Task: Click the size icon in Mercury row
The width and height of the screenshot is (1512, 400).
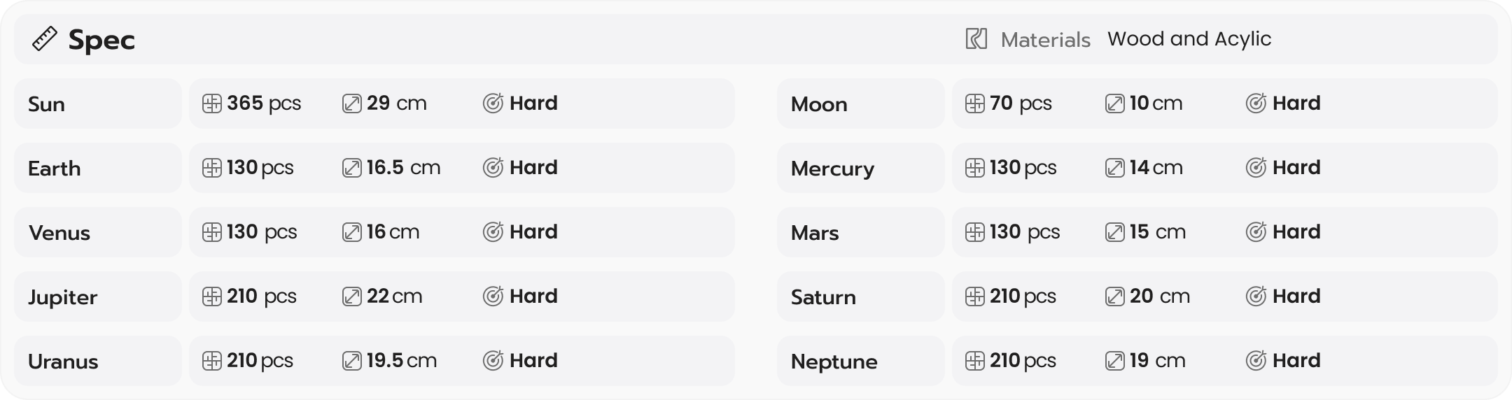Action: (x=1114, y=169)
